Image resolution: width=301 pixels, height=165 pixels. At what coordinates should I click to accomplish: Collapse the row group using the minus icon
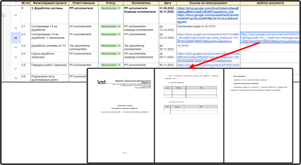(x=4, y=15)
